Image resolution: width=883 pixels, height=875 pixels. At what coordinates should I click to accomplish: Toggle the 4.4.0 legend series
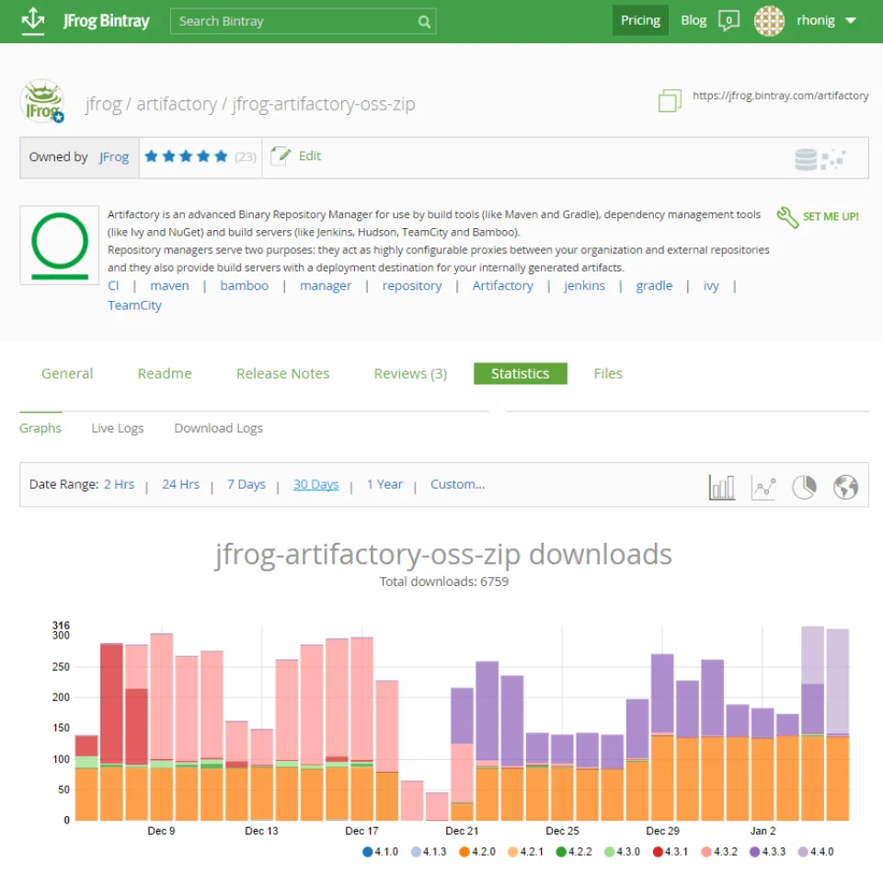coord(816,851)
